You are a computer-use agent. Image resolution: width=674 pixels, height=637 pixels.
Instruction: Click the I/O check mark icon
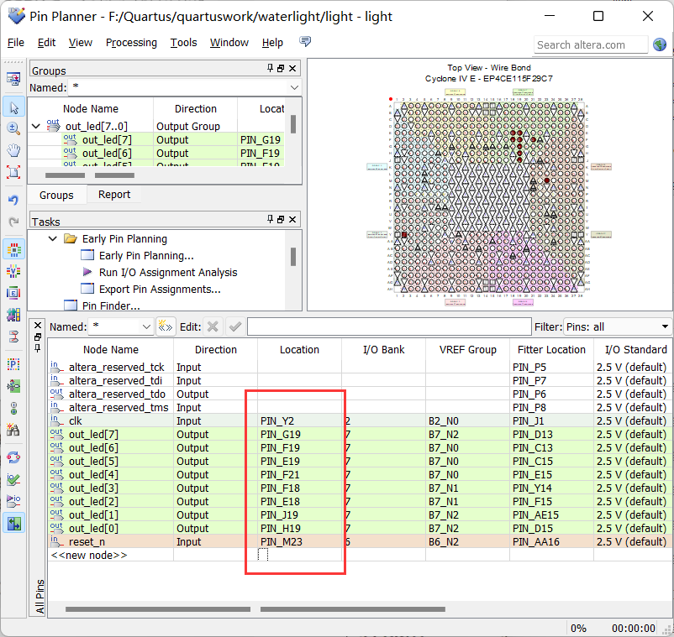13,479
